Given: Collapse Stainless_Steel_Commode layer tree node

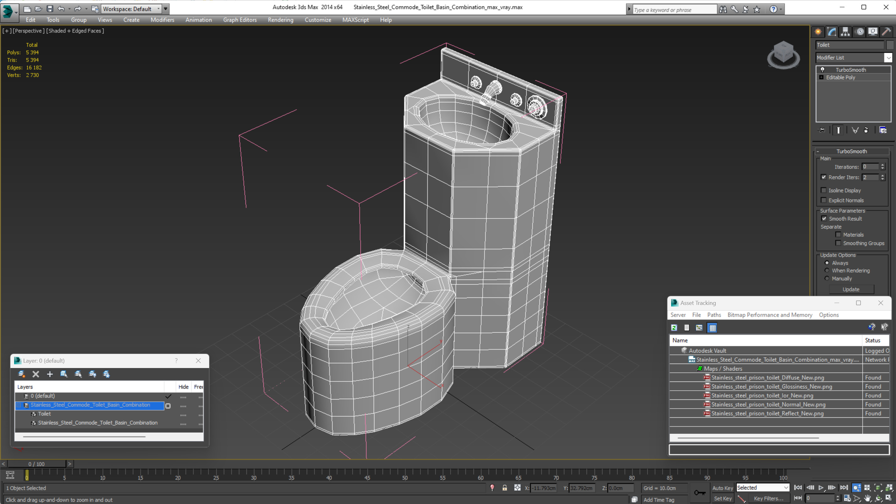Looking at the screenshot, I should [19, 405].
